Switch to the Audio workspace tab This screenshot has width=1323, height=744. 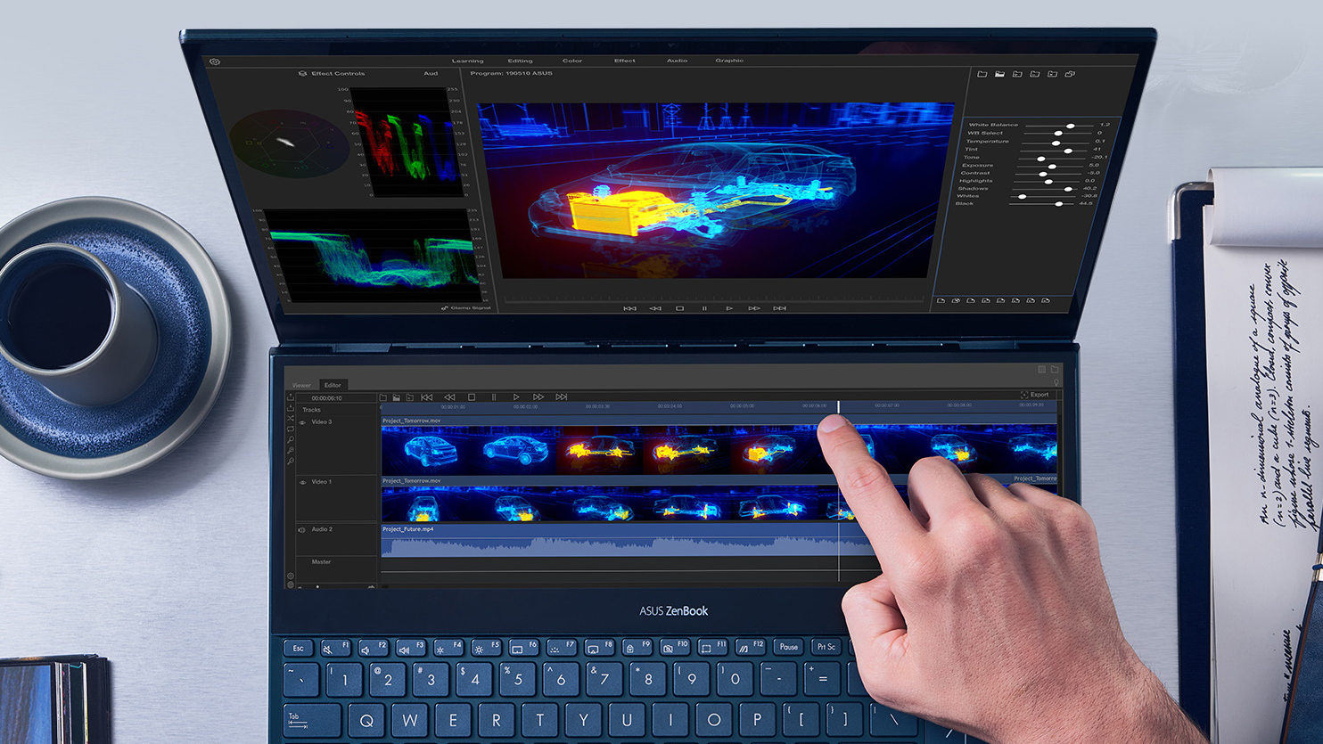pyautogui.click(x=677, y=61)
